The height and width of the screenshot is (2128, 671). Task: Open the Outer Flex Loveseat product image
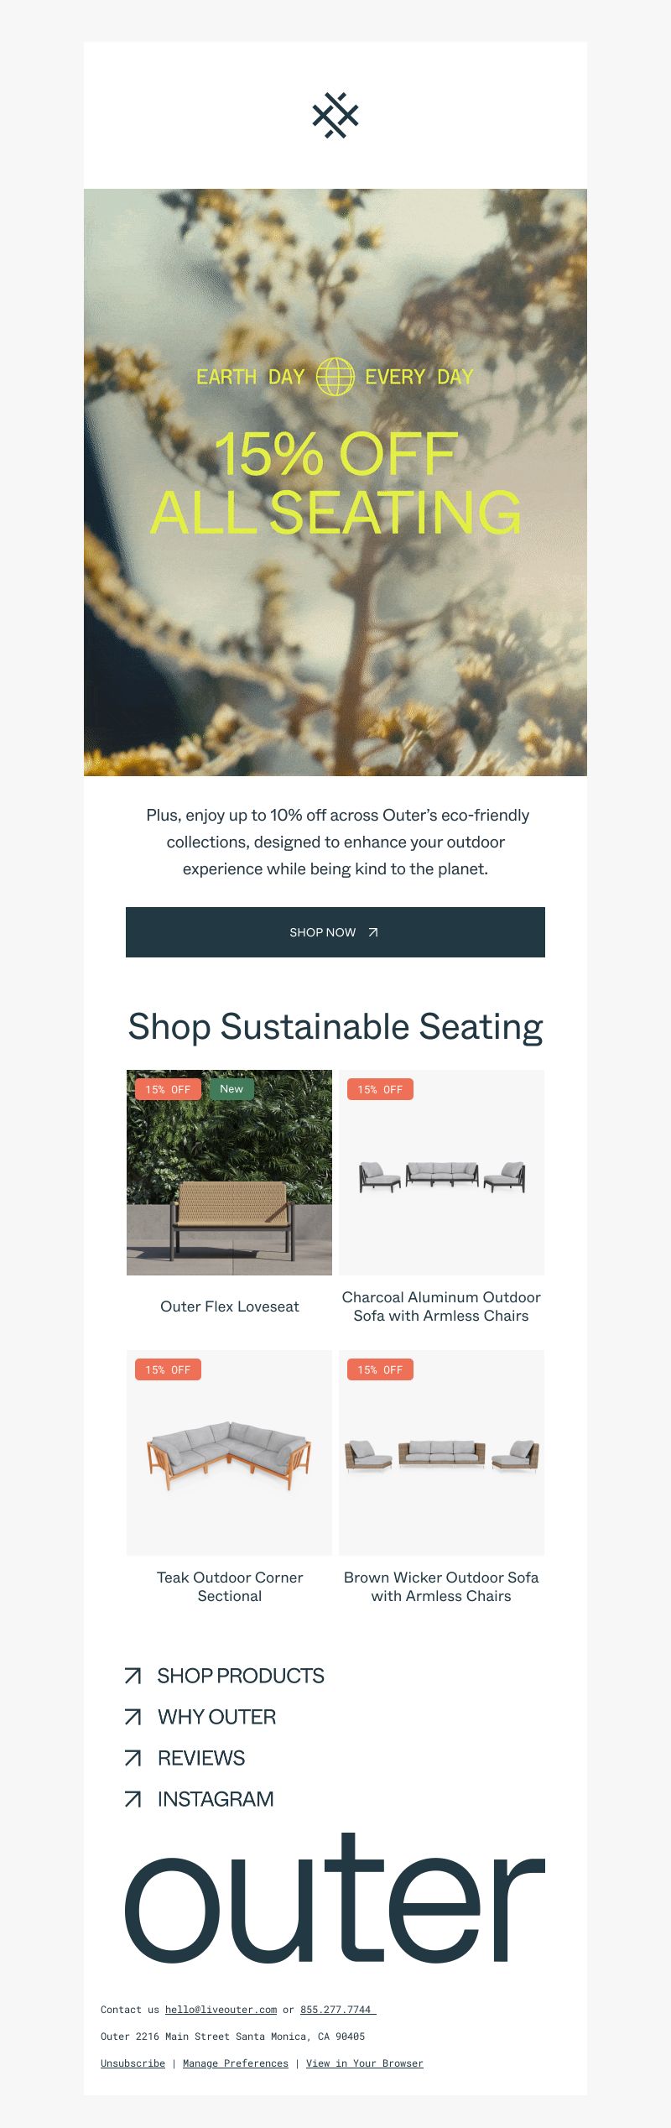[229, 1172]
